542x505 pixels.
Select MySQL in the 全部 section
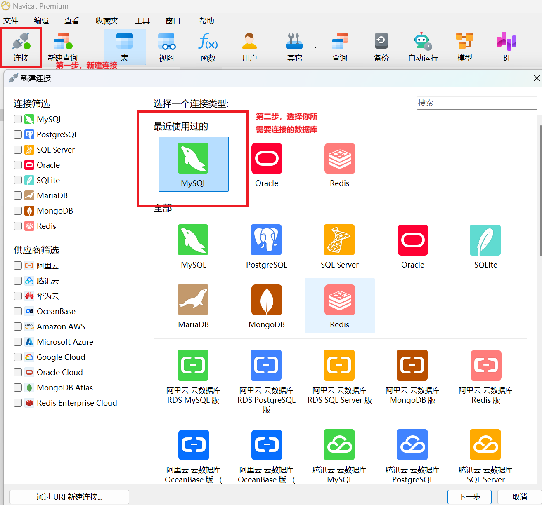click(194, 246)
